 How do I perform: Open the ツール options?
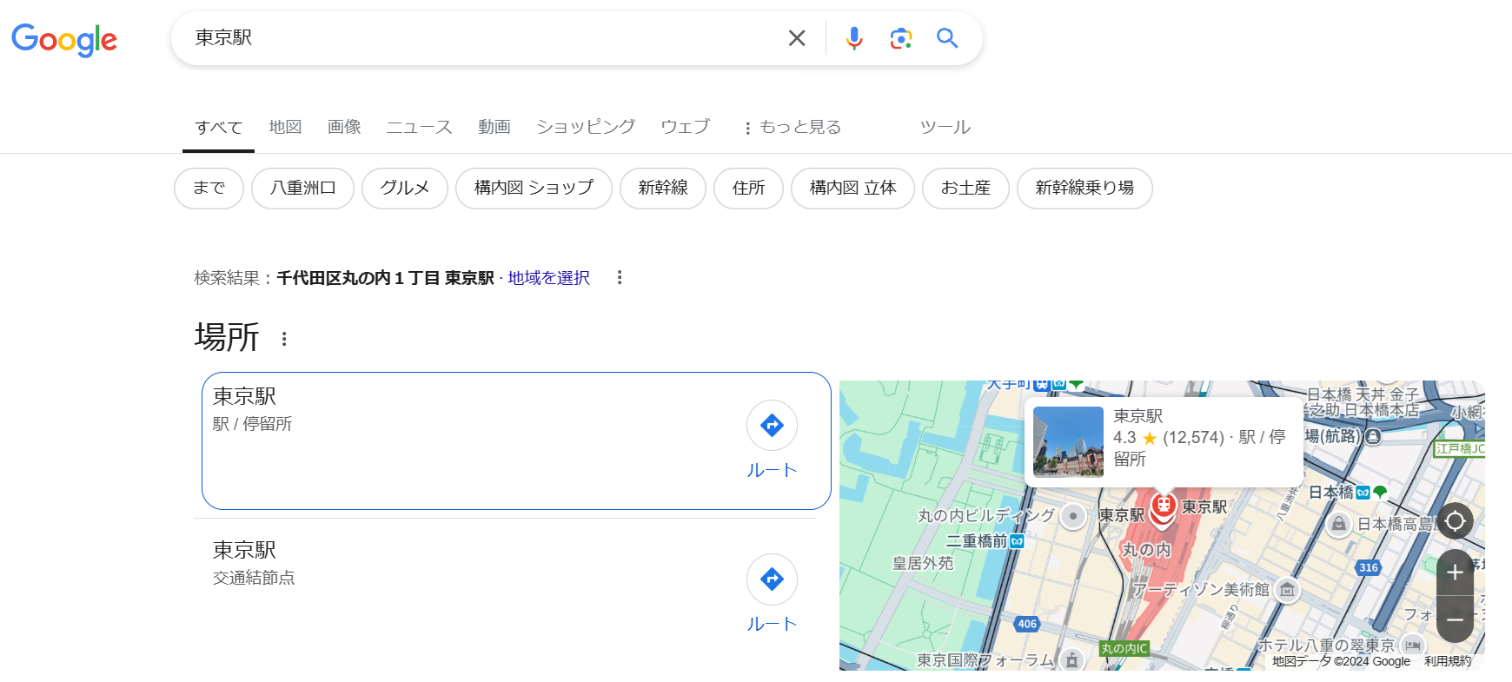[x=945, y=127]
